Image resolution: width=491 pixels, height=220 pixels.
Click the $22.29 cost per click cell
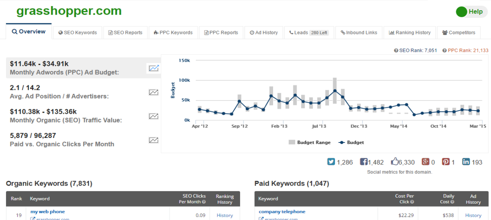[406, 215]
